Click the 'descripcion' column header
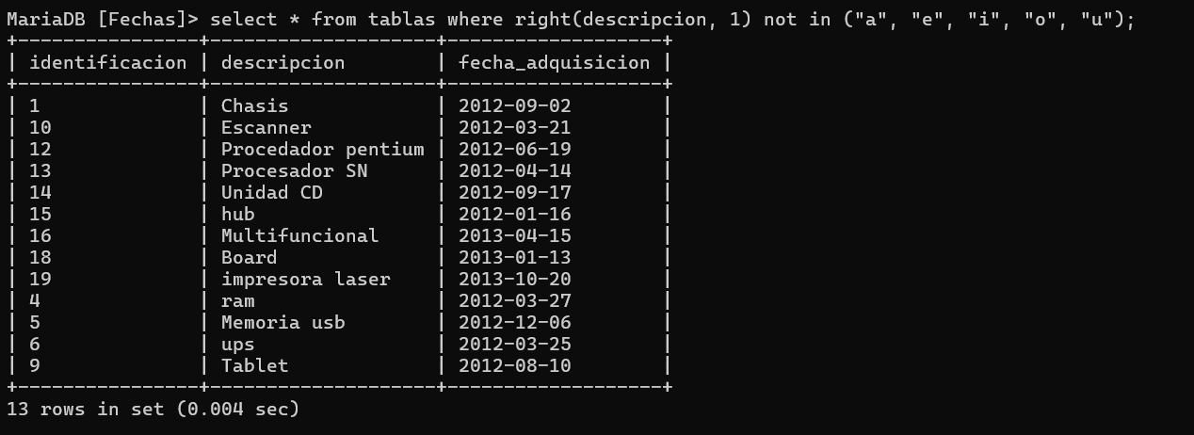Image resolution: width=1194 pixels, height=435 pixels. (x=282, y=63)
